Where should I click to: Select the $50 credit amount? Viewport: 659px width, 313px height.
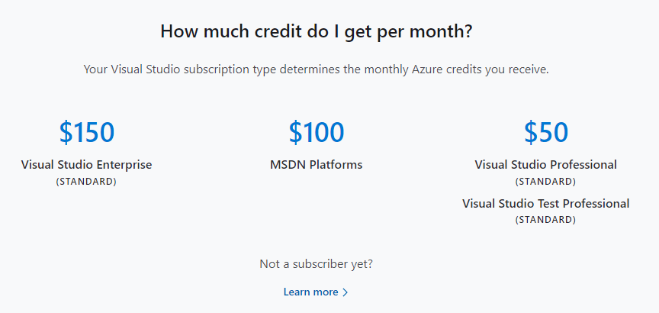pos(546,132)
